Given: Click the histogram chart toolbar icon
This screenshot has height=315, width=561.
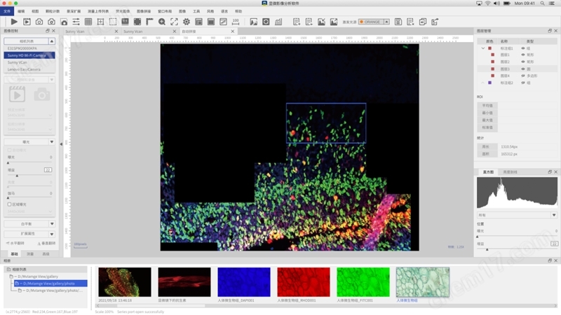Looking at the screenshot, I should [278, 22].
